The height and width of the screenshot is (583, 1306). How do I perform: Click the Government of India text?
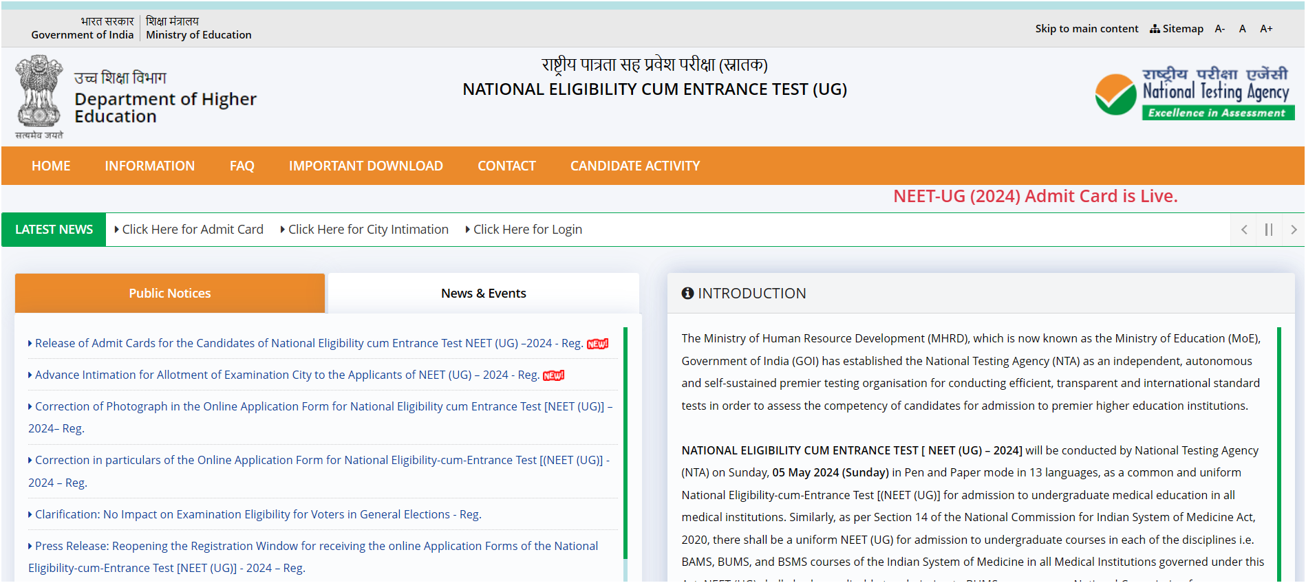[x=83, y=35]
